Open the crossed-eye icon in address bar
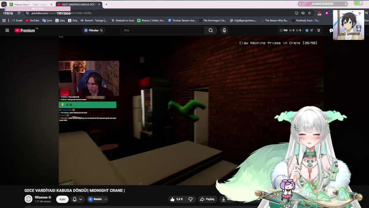This screenshot has width=369, height=208. click(x=303, y=13)
